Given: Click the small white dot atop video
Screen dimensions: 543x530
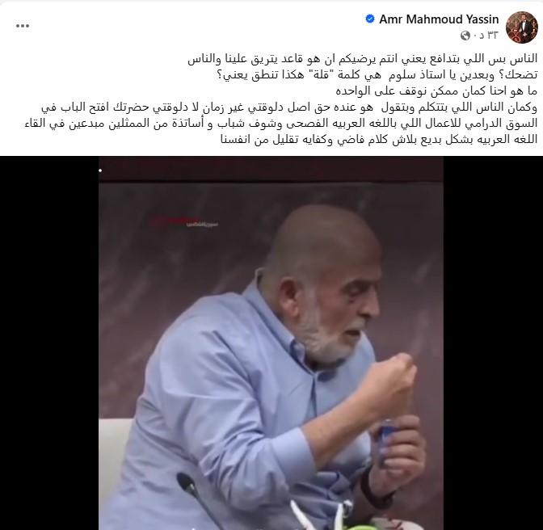Looking at the screenshot, I should coord(100,170).
